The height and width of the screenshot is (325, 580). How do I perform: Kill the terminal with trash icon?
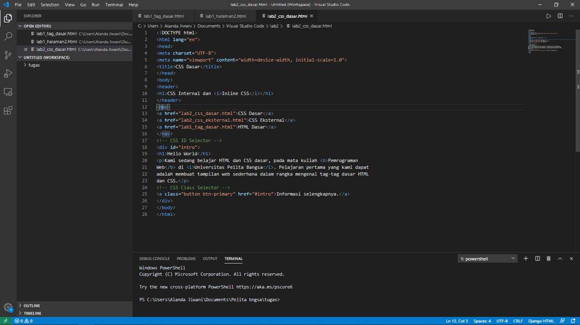tap(549, 258)
